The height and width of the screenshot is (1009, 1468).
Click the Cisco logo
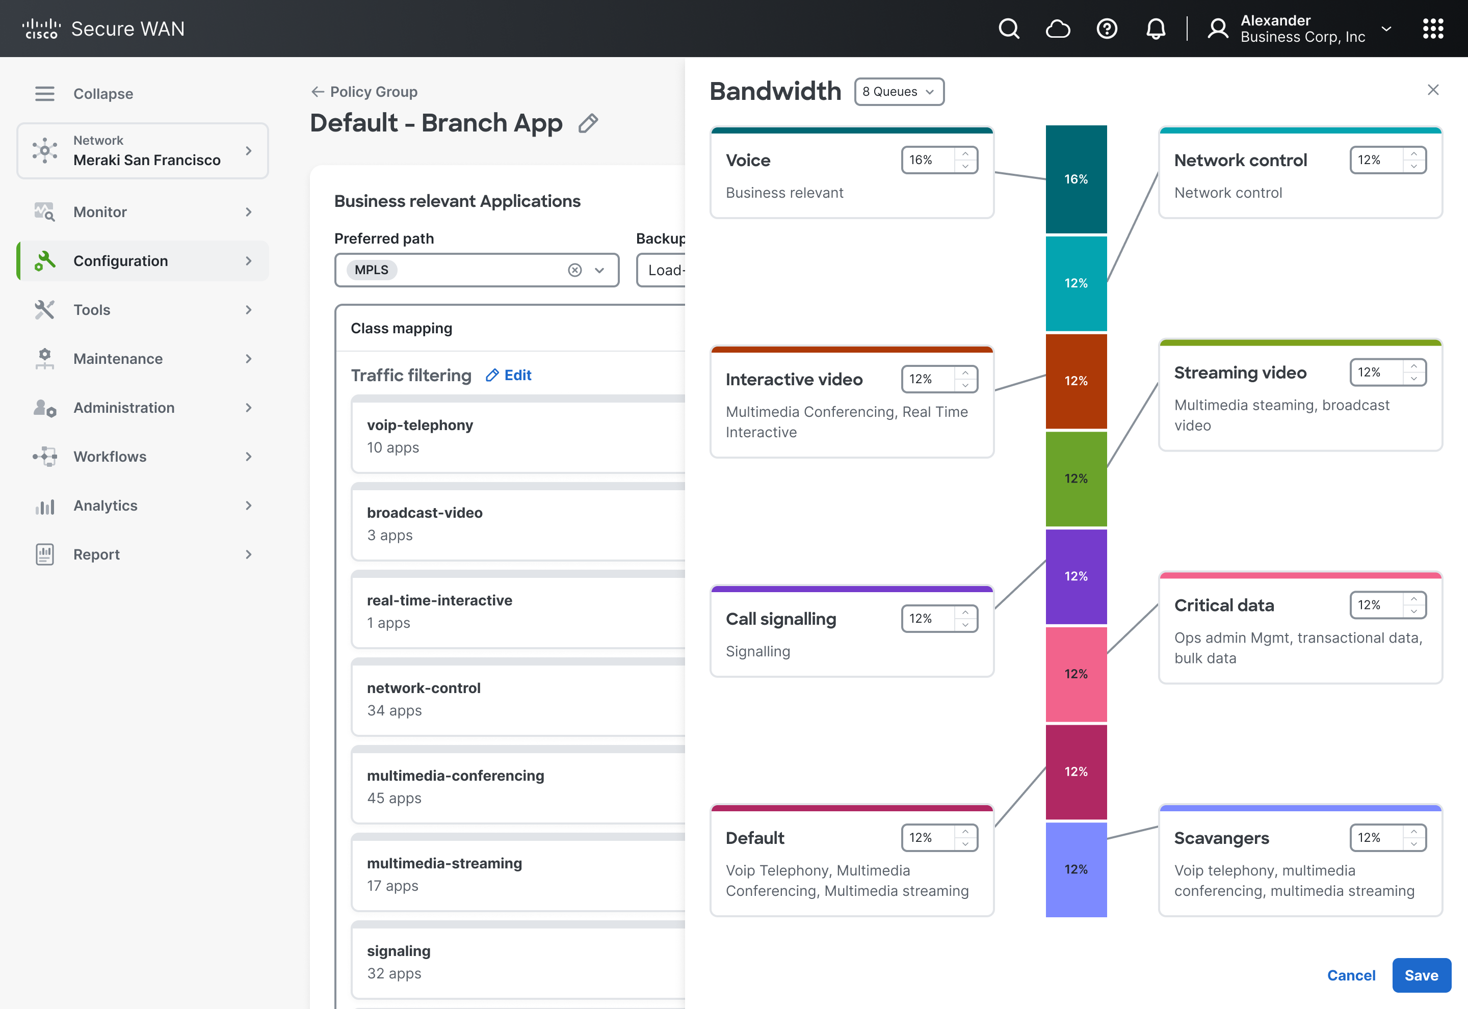[42, 29]
